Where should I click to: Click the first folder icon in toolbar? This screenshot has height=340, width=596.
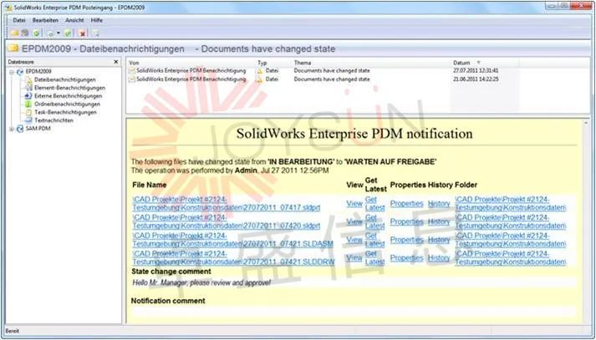(x=14, y=33)
